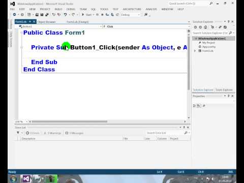Click Property Pages wrench icon
Viewport: 244px width, 183px height.
click(204, 106)
